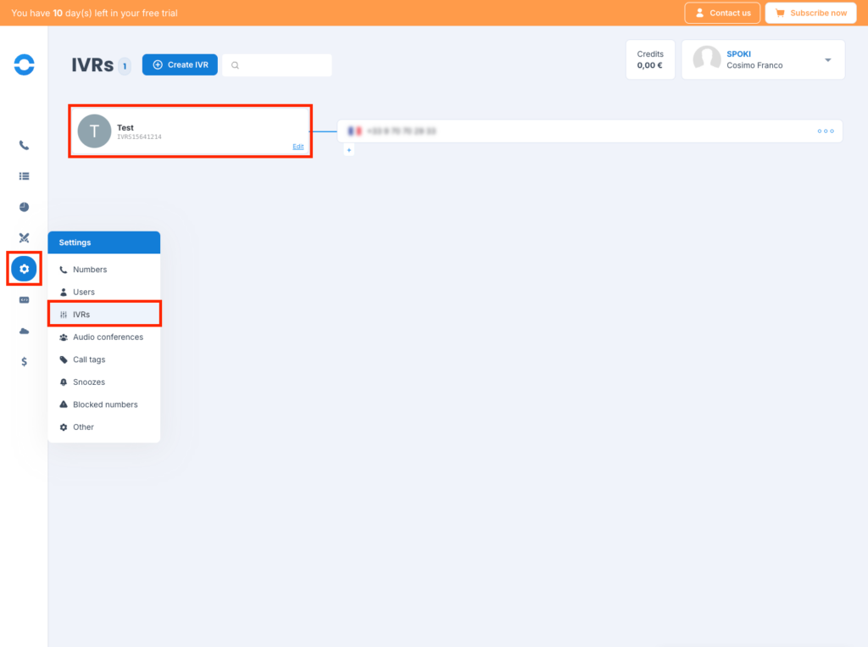Choose Blocked numbers in the Settings menu

click(x=105, y=404)
